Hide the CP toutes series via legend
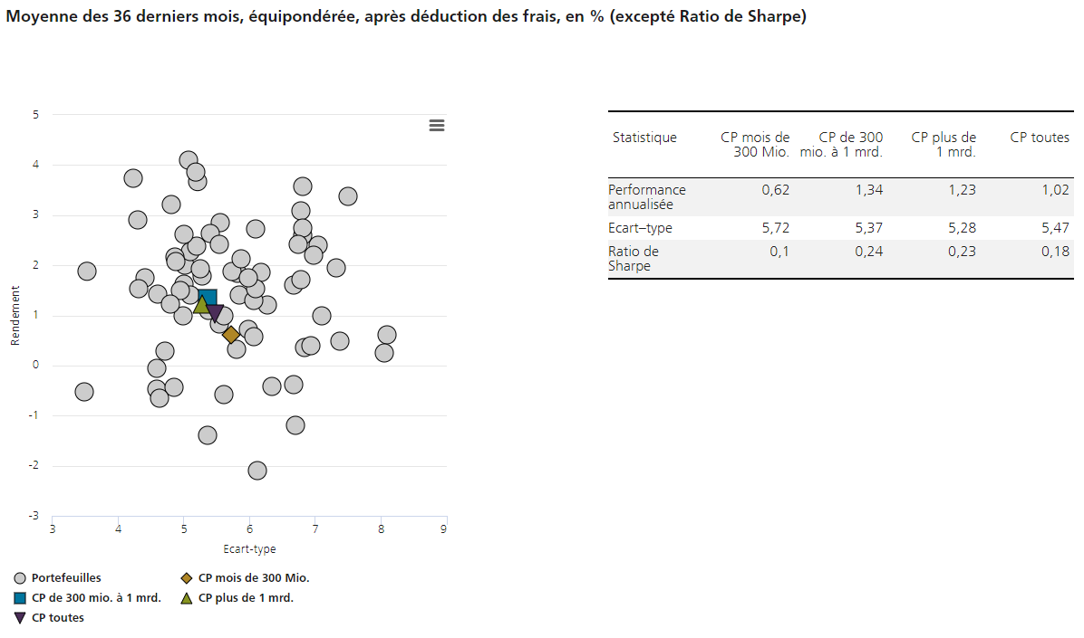 pyautogui.click(x=58, y=617)
